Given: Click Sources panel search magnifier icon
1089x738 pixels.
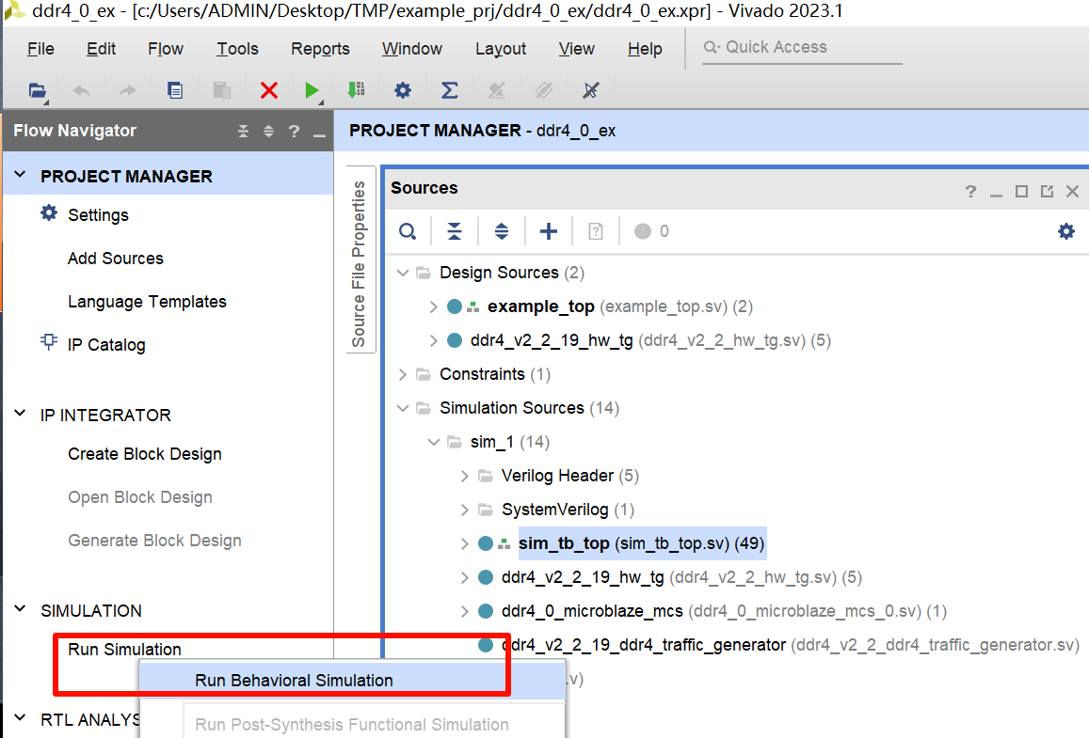Looking at the screenshot, I should coord(408,231).
